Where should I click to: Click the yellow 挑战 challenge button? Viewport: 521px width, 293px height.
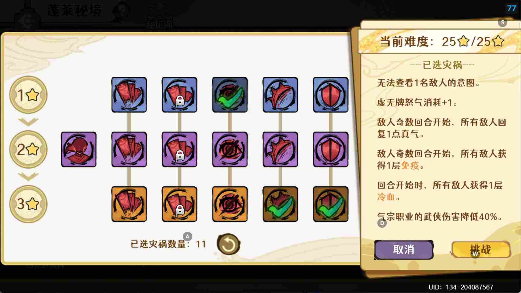(x=481, y=250)
